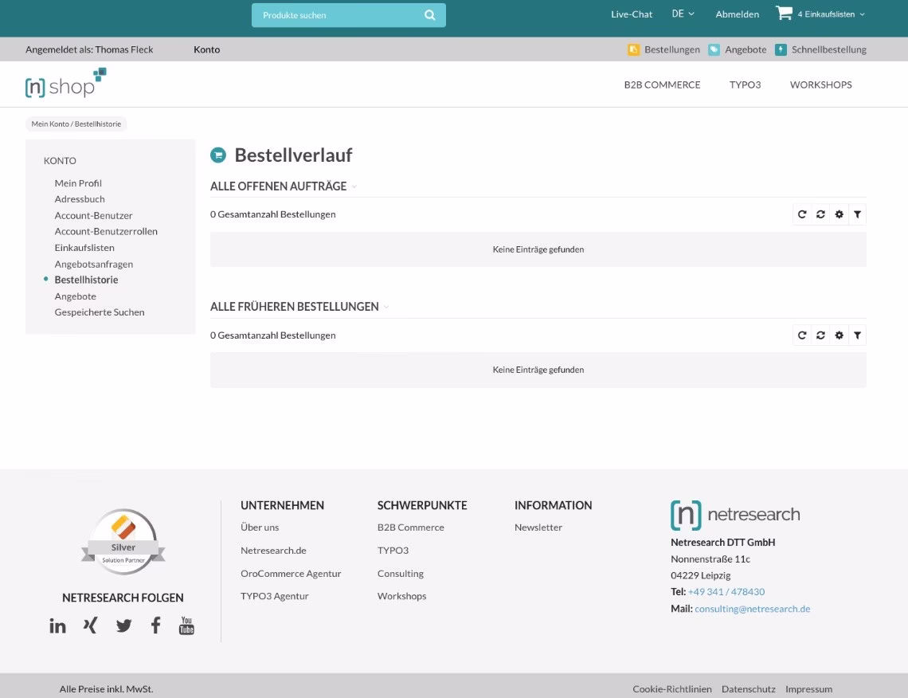
Task: Click inside the Produkte suchen search field
Action: [x=335, y=14]
